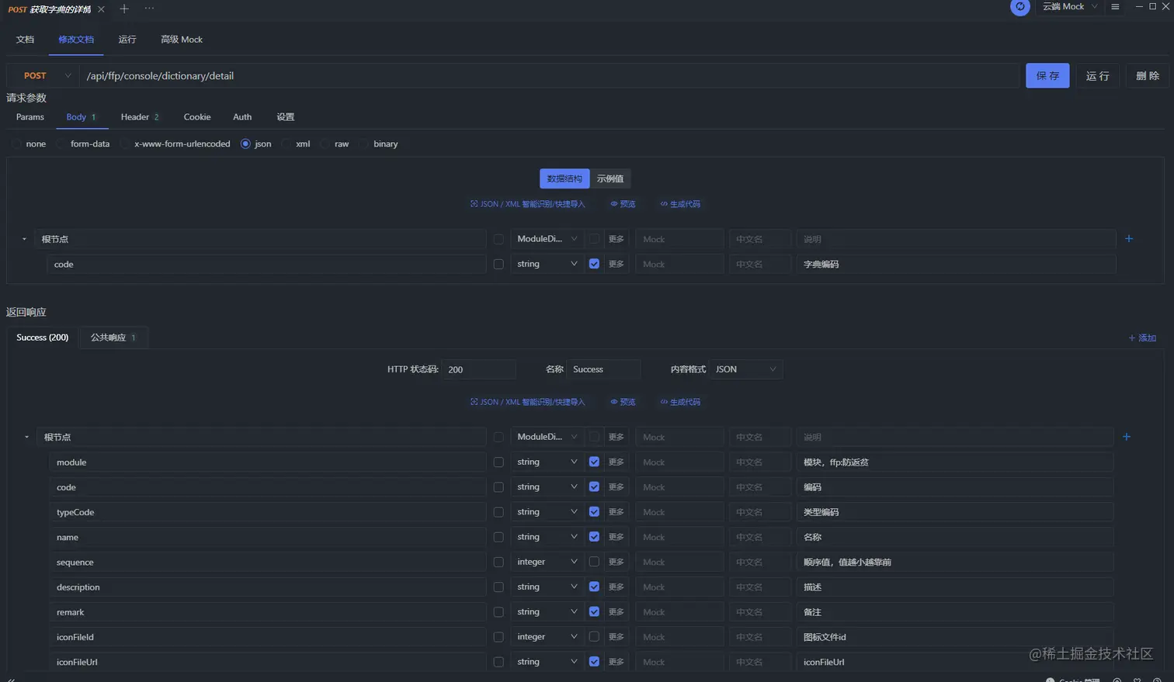Screen dimensions: 1174x682
Task: Switch body type to raw
Action: pyautogui.click(x=325, y=144)
